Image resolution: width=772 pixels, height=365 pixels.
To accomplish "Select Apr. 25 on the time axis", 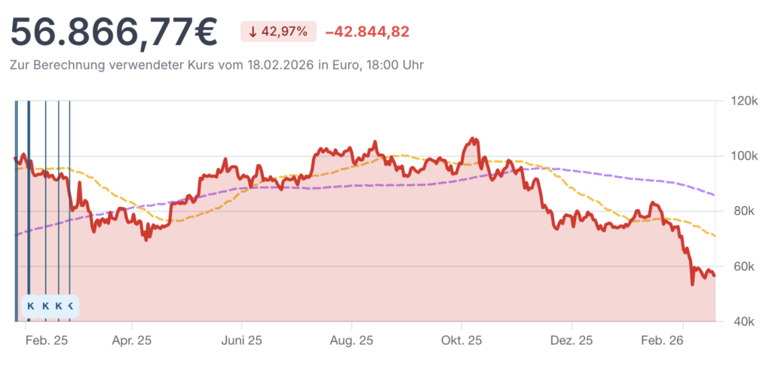I will pyautogui.click(x=131, y=341).
